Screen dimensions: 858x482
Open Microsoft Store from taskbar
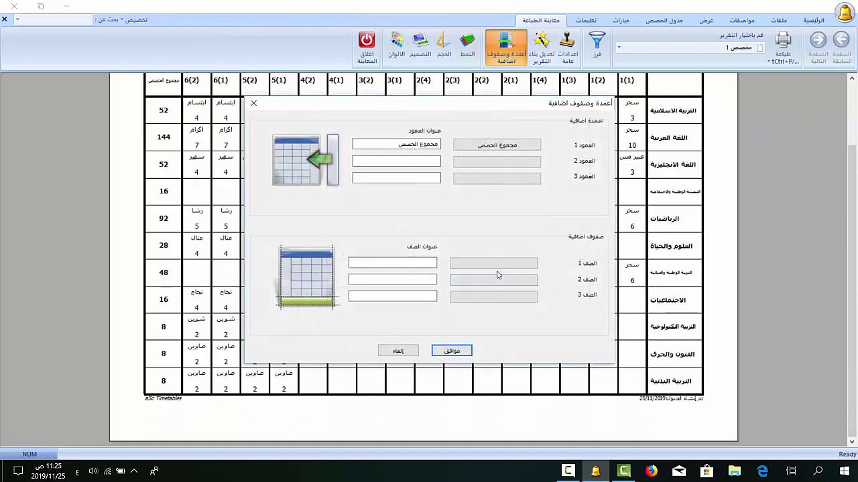tap(707, 471)
